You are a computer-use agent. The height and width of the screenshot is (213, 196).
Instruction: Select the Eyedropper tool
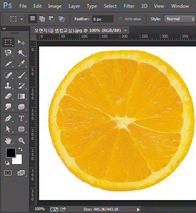[21, 63]
